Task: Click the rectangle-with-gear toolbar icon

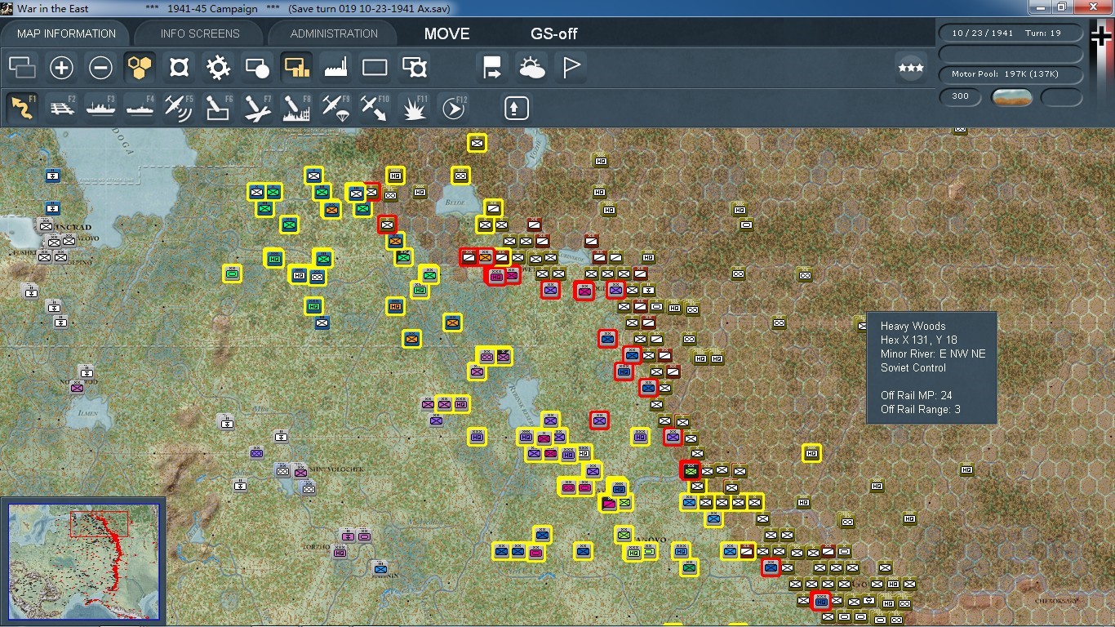Action: [x=415, y=68]
